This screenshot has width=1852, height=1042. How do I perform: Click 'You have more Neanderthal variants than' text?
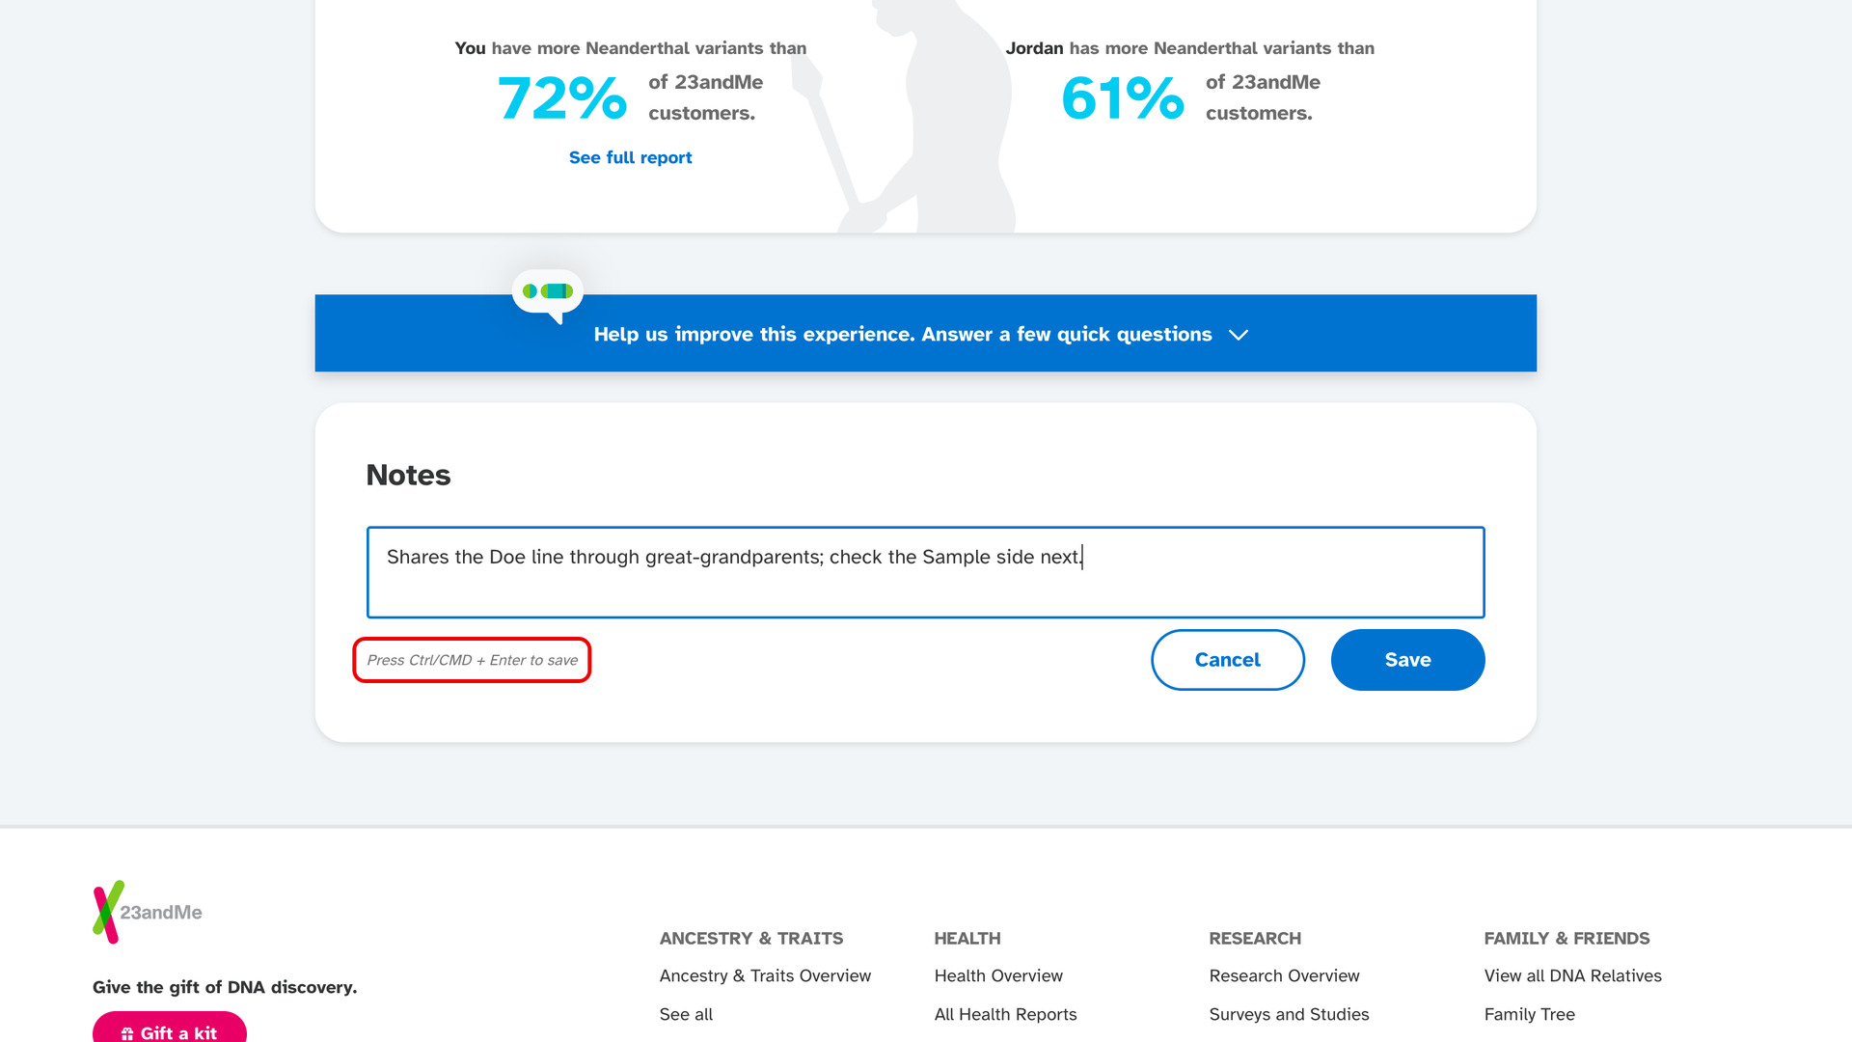tap(630, 48)
